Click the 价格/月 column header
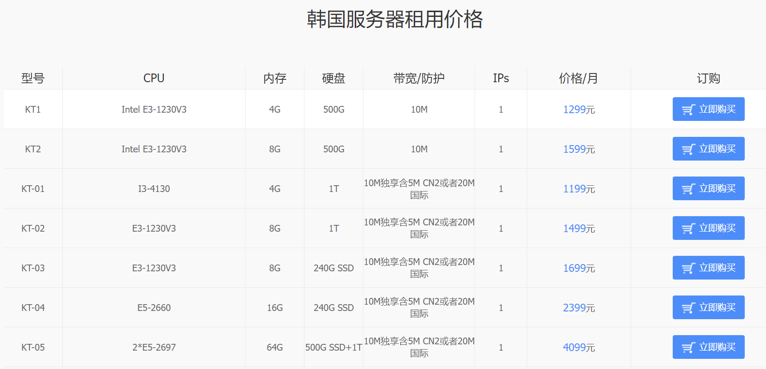 pos(578,78)
